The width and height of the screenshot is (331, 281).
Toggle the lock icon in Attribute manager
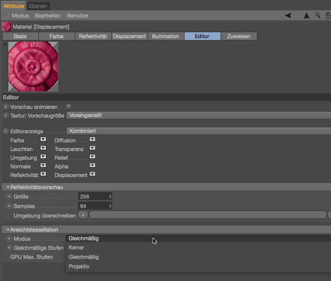pos(328,16)
